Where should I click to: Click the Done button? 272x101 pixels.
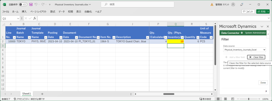click(263, 83)
